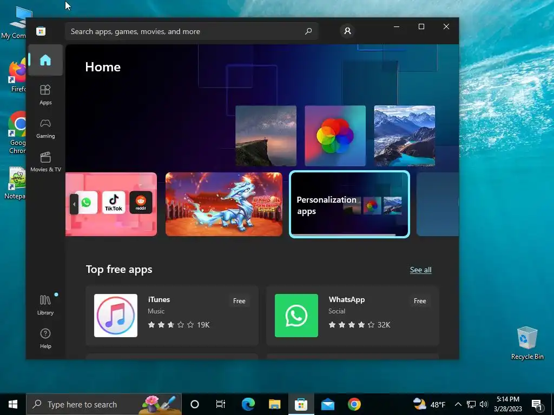
Task: Click Microsoft Store taskbar icon
Action: tap(301, 404)
